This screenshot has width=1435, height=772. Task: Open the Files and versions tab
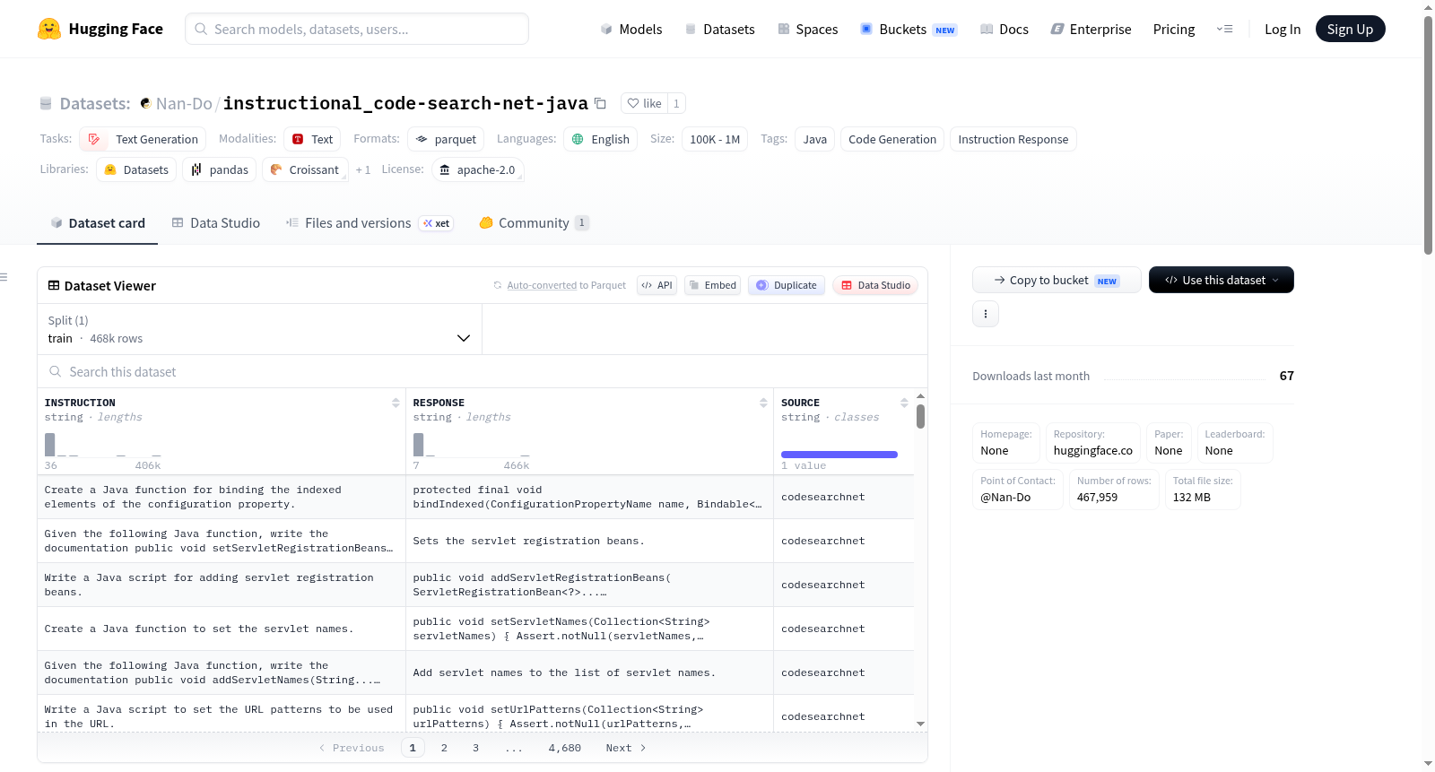click(370, 223)
